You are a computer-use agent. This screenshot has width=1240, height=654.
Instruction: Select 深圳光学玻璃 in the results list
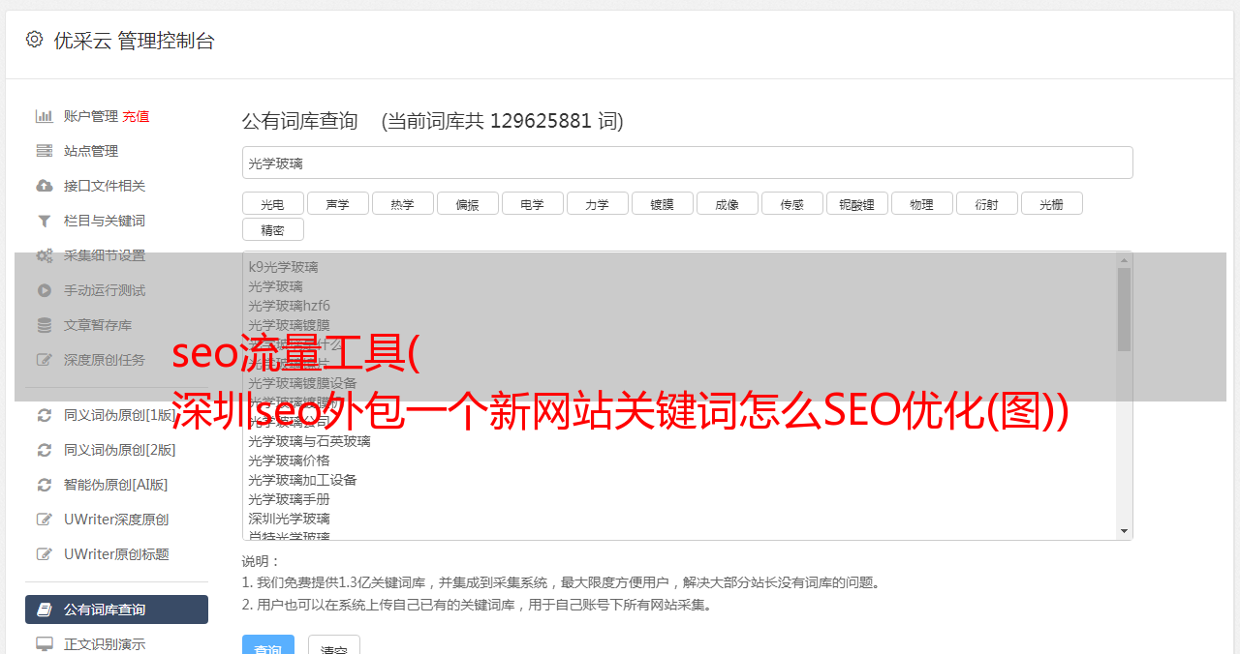coord(289,519)
